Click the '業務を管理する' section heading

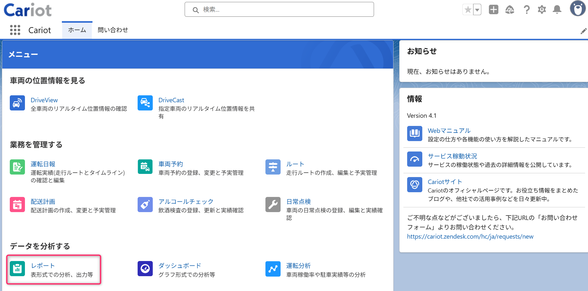coord(36,145)
